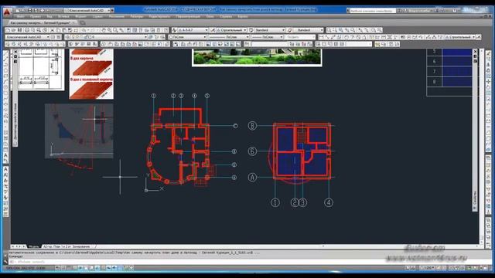
Task: Open the Вид menu
Action: click(x=49, y=16)
